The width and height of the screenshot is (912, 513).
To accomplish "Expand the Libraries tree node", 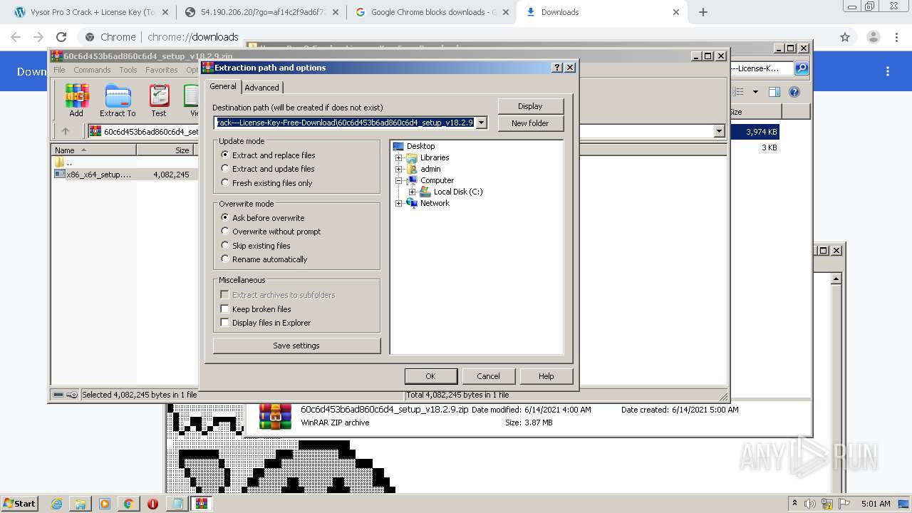I will click(x=399, y=157).
